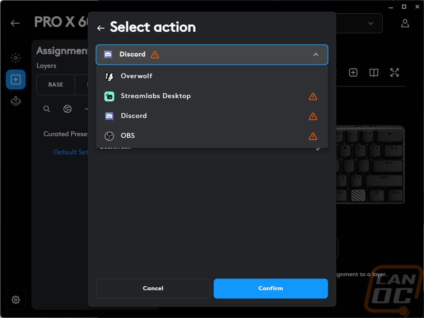This screenshot has width=424, height=318.
Task: Cancel the action selection
Action: click(x=153, y=288)
